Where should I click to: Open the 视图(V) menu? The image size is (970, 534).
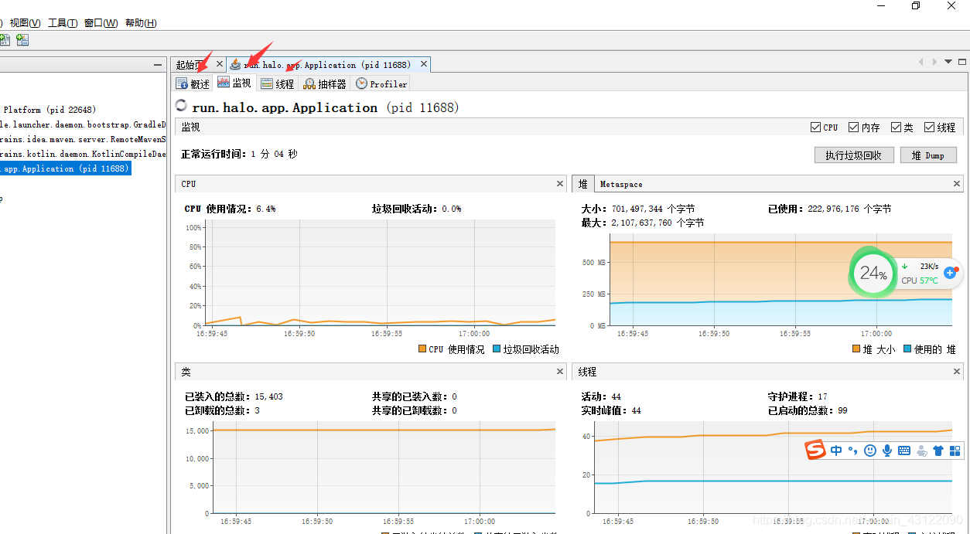coord(25,22)
